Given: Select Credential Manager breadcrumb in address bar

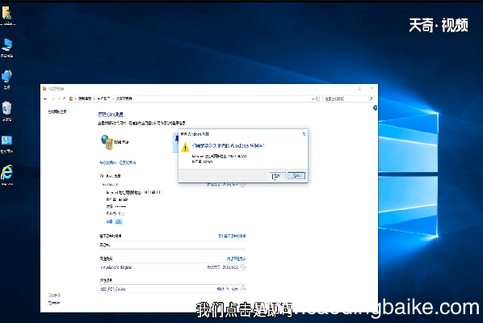Looking at the screenshot, I should pos(124,99).
